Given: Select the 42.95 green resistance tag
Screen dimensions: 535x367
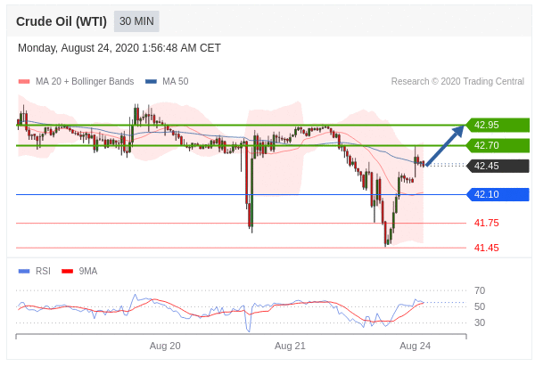Looking at the screenshot, I should [x=498, y=125].
